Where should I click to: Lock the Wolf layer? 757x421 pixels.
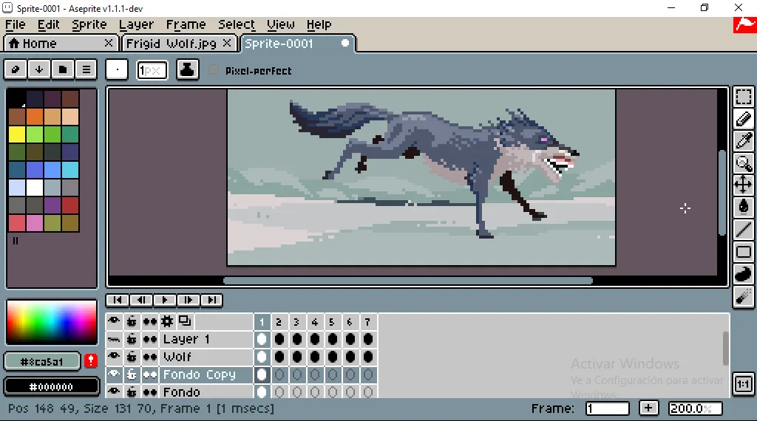(x=132, y=357)
